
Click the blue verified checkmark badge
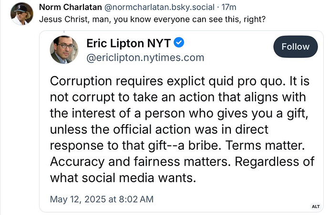(x=179, y=42)
